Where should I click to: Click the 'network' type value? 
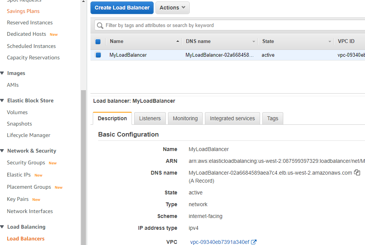[x=198, y=204]
